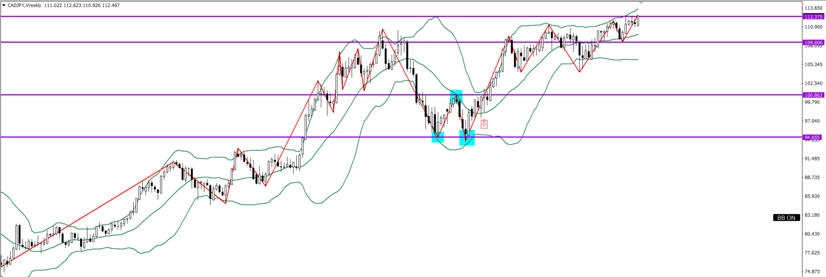
Task: Click the 83.180 value on price axis
Action: [813, 215]
